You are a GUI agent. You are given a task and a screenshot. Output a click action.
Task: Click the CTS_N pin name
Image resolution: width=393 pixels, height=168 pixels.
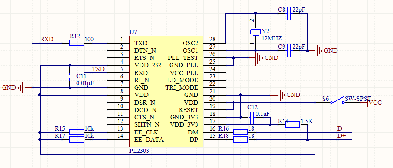[x=144, y=117]
